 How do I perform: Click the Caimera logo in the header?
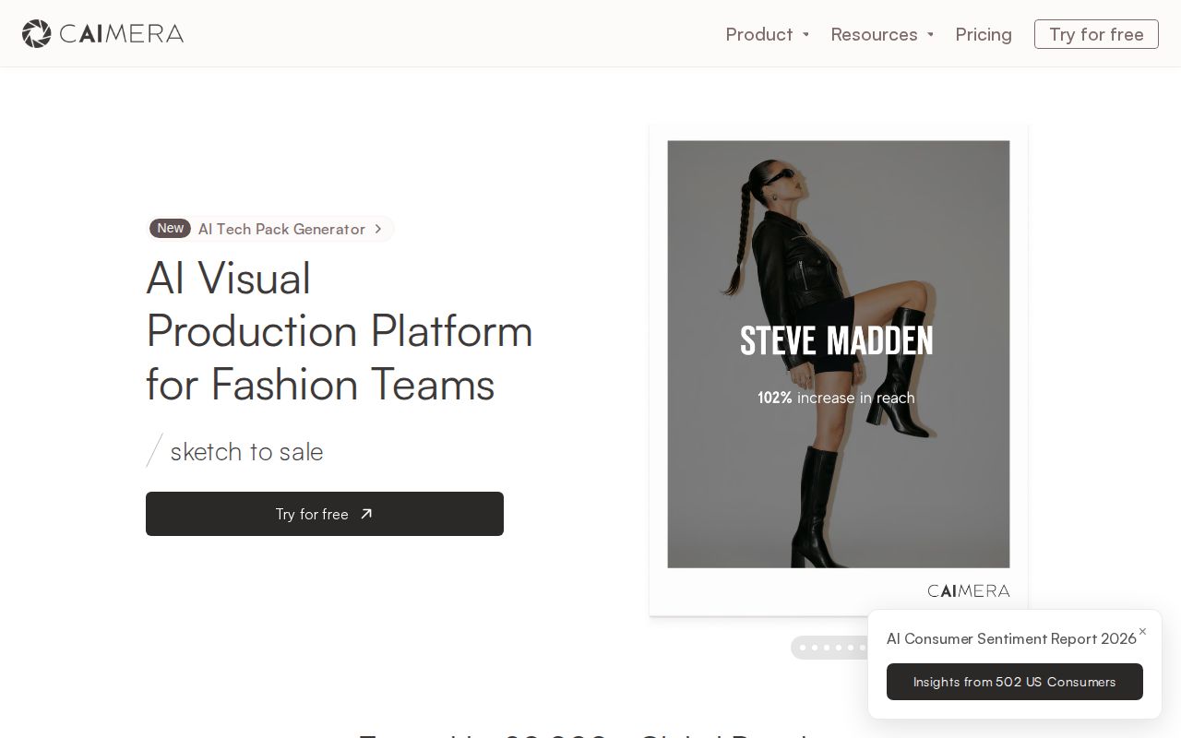[102, 34]
